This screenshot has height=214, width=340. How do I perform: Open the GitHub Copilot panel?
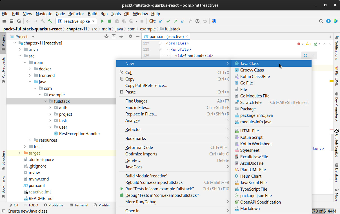pos(336,142)
